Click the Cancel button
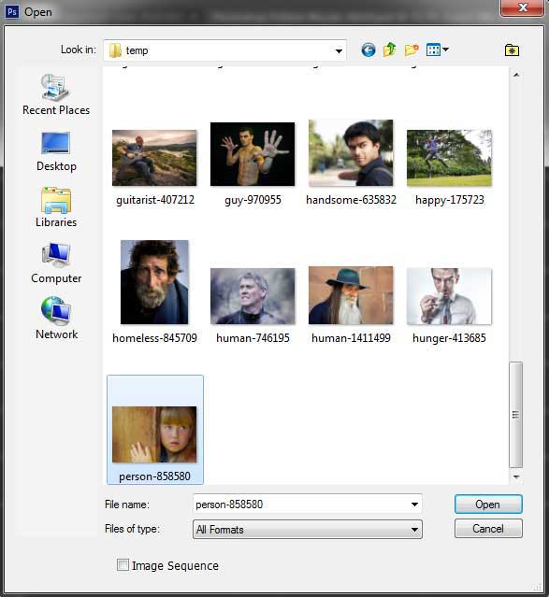 coord(488,529)
